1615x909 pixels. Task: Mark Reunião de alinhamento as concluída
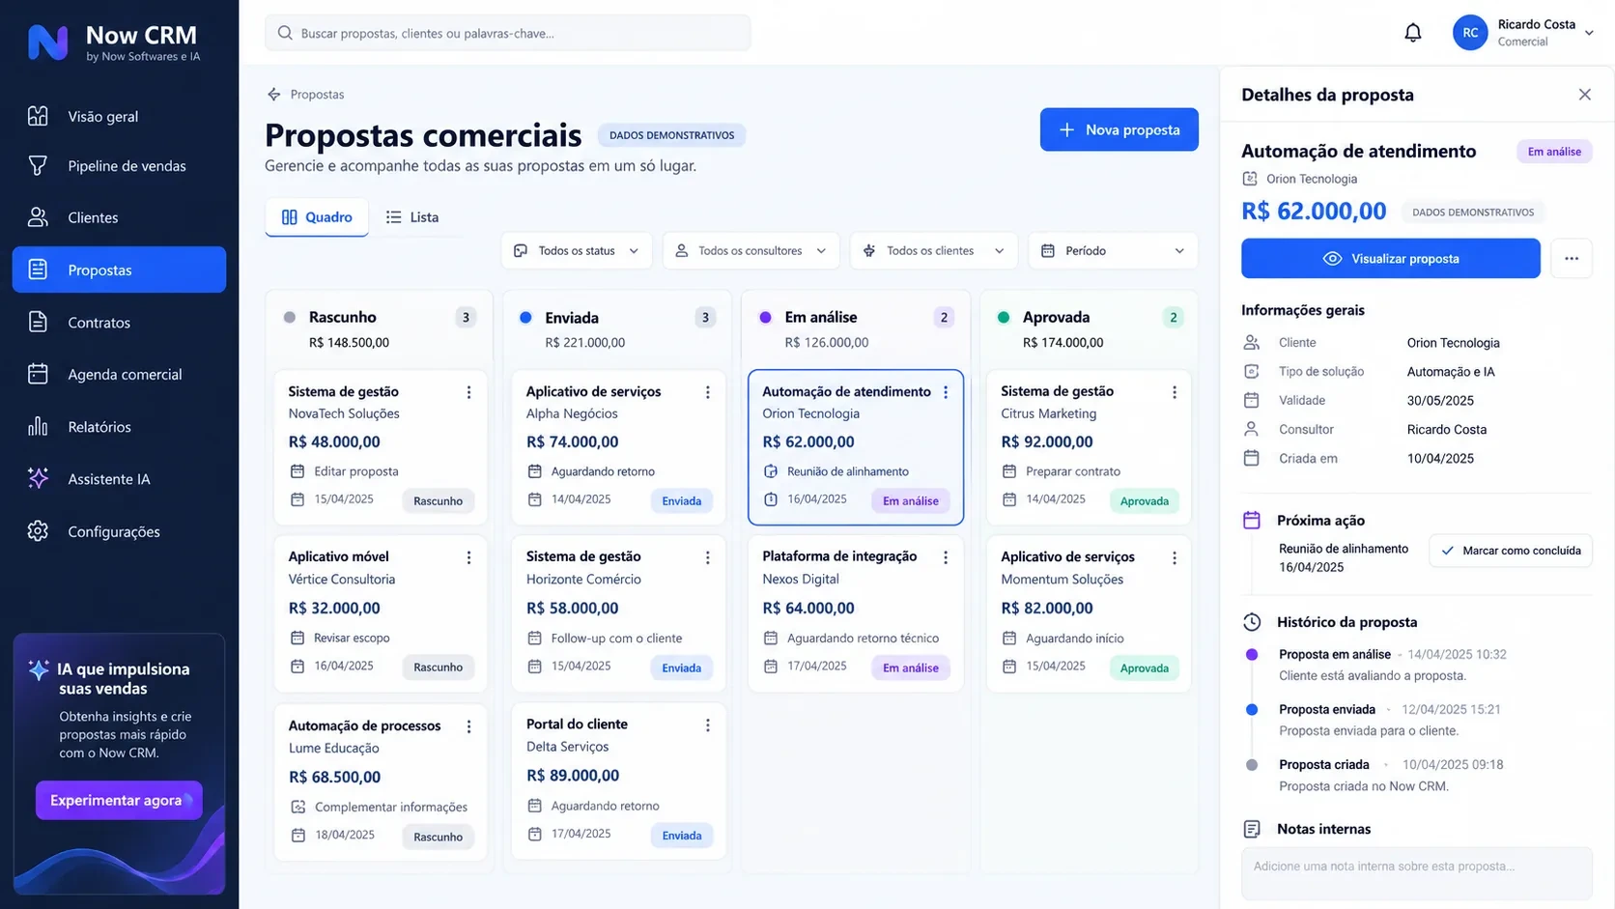pos(1511,551)
